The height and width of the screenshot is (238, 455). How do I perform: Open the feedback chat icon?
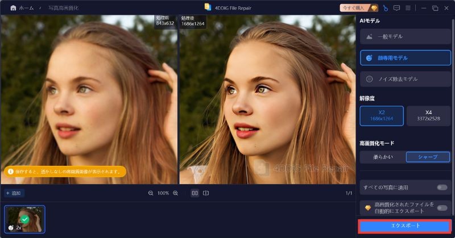point(396,8)
